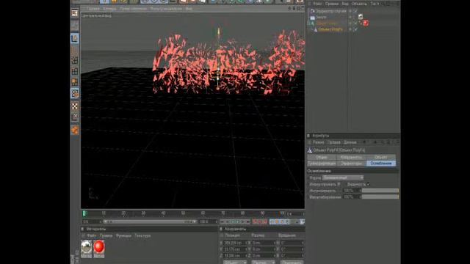This screenshot has width=470, height=264.
Task: Switch to the Transform tab in Attributes
Action: 322,164
